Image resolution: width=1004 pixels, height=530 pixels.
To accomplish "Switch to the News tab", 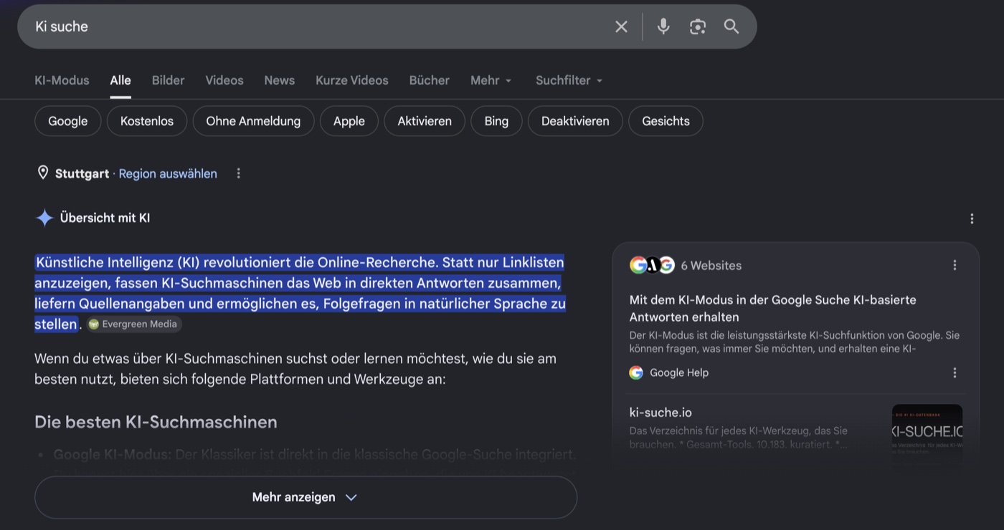I will click(x=279, y=80).
